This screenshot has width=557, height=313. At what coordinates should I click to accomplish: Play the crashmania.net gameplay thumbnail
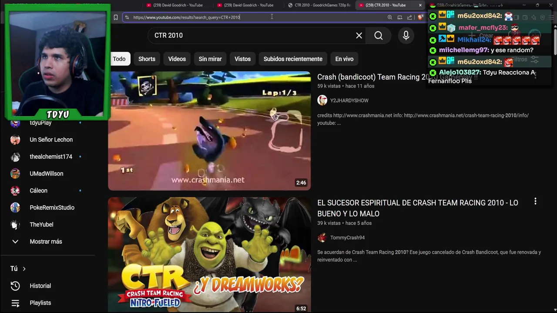click(x=209, y=131)
